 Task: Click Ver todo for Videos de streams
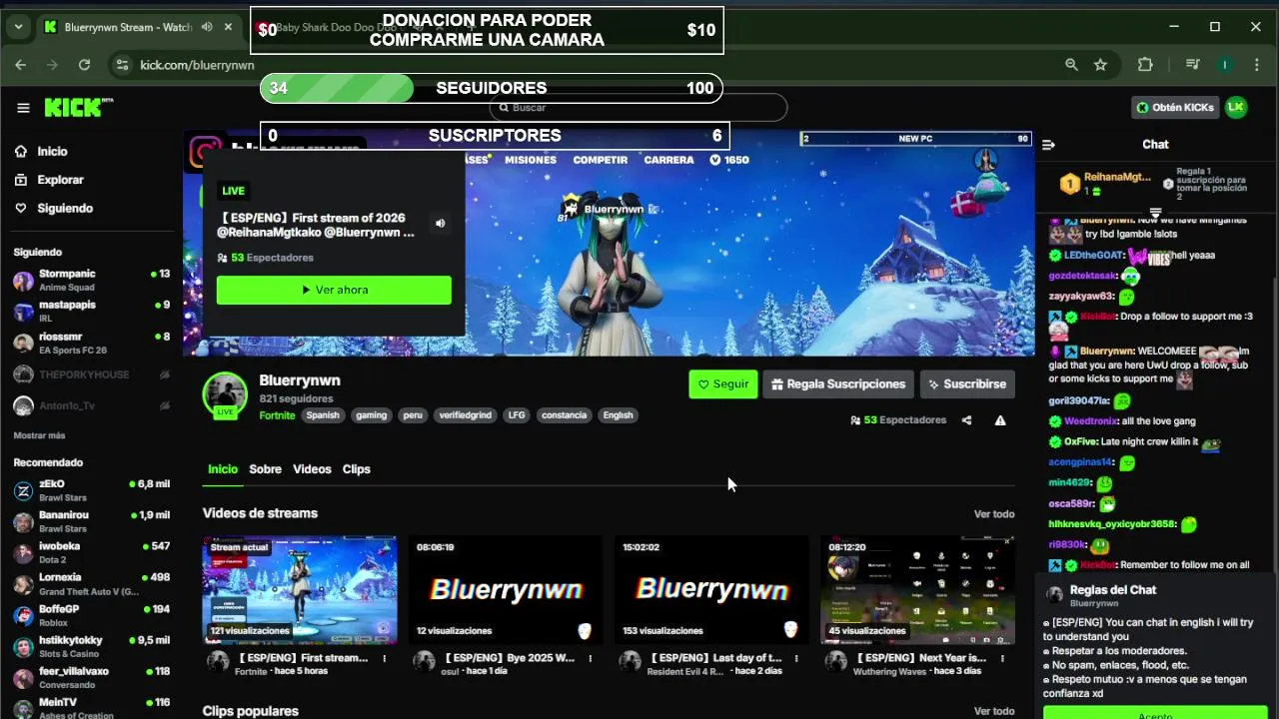994,514
